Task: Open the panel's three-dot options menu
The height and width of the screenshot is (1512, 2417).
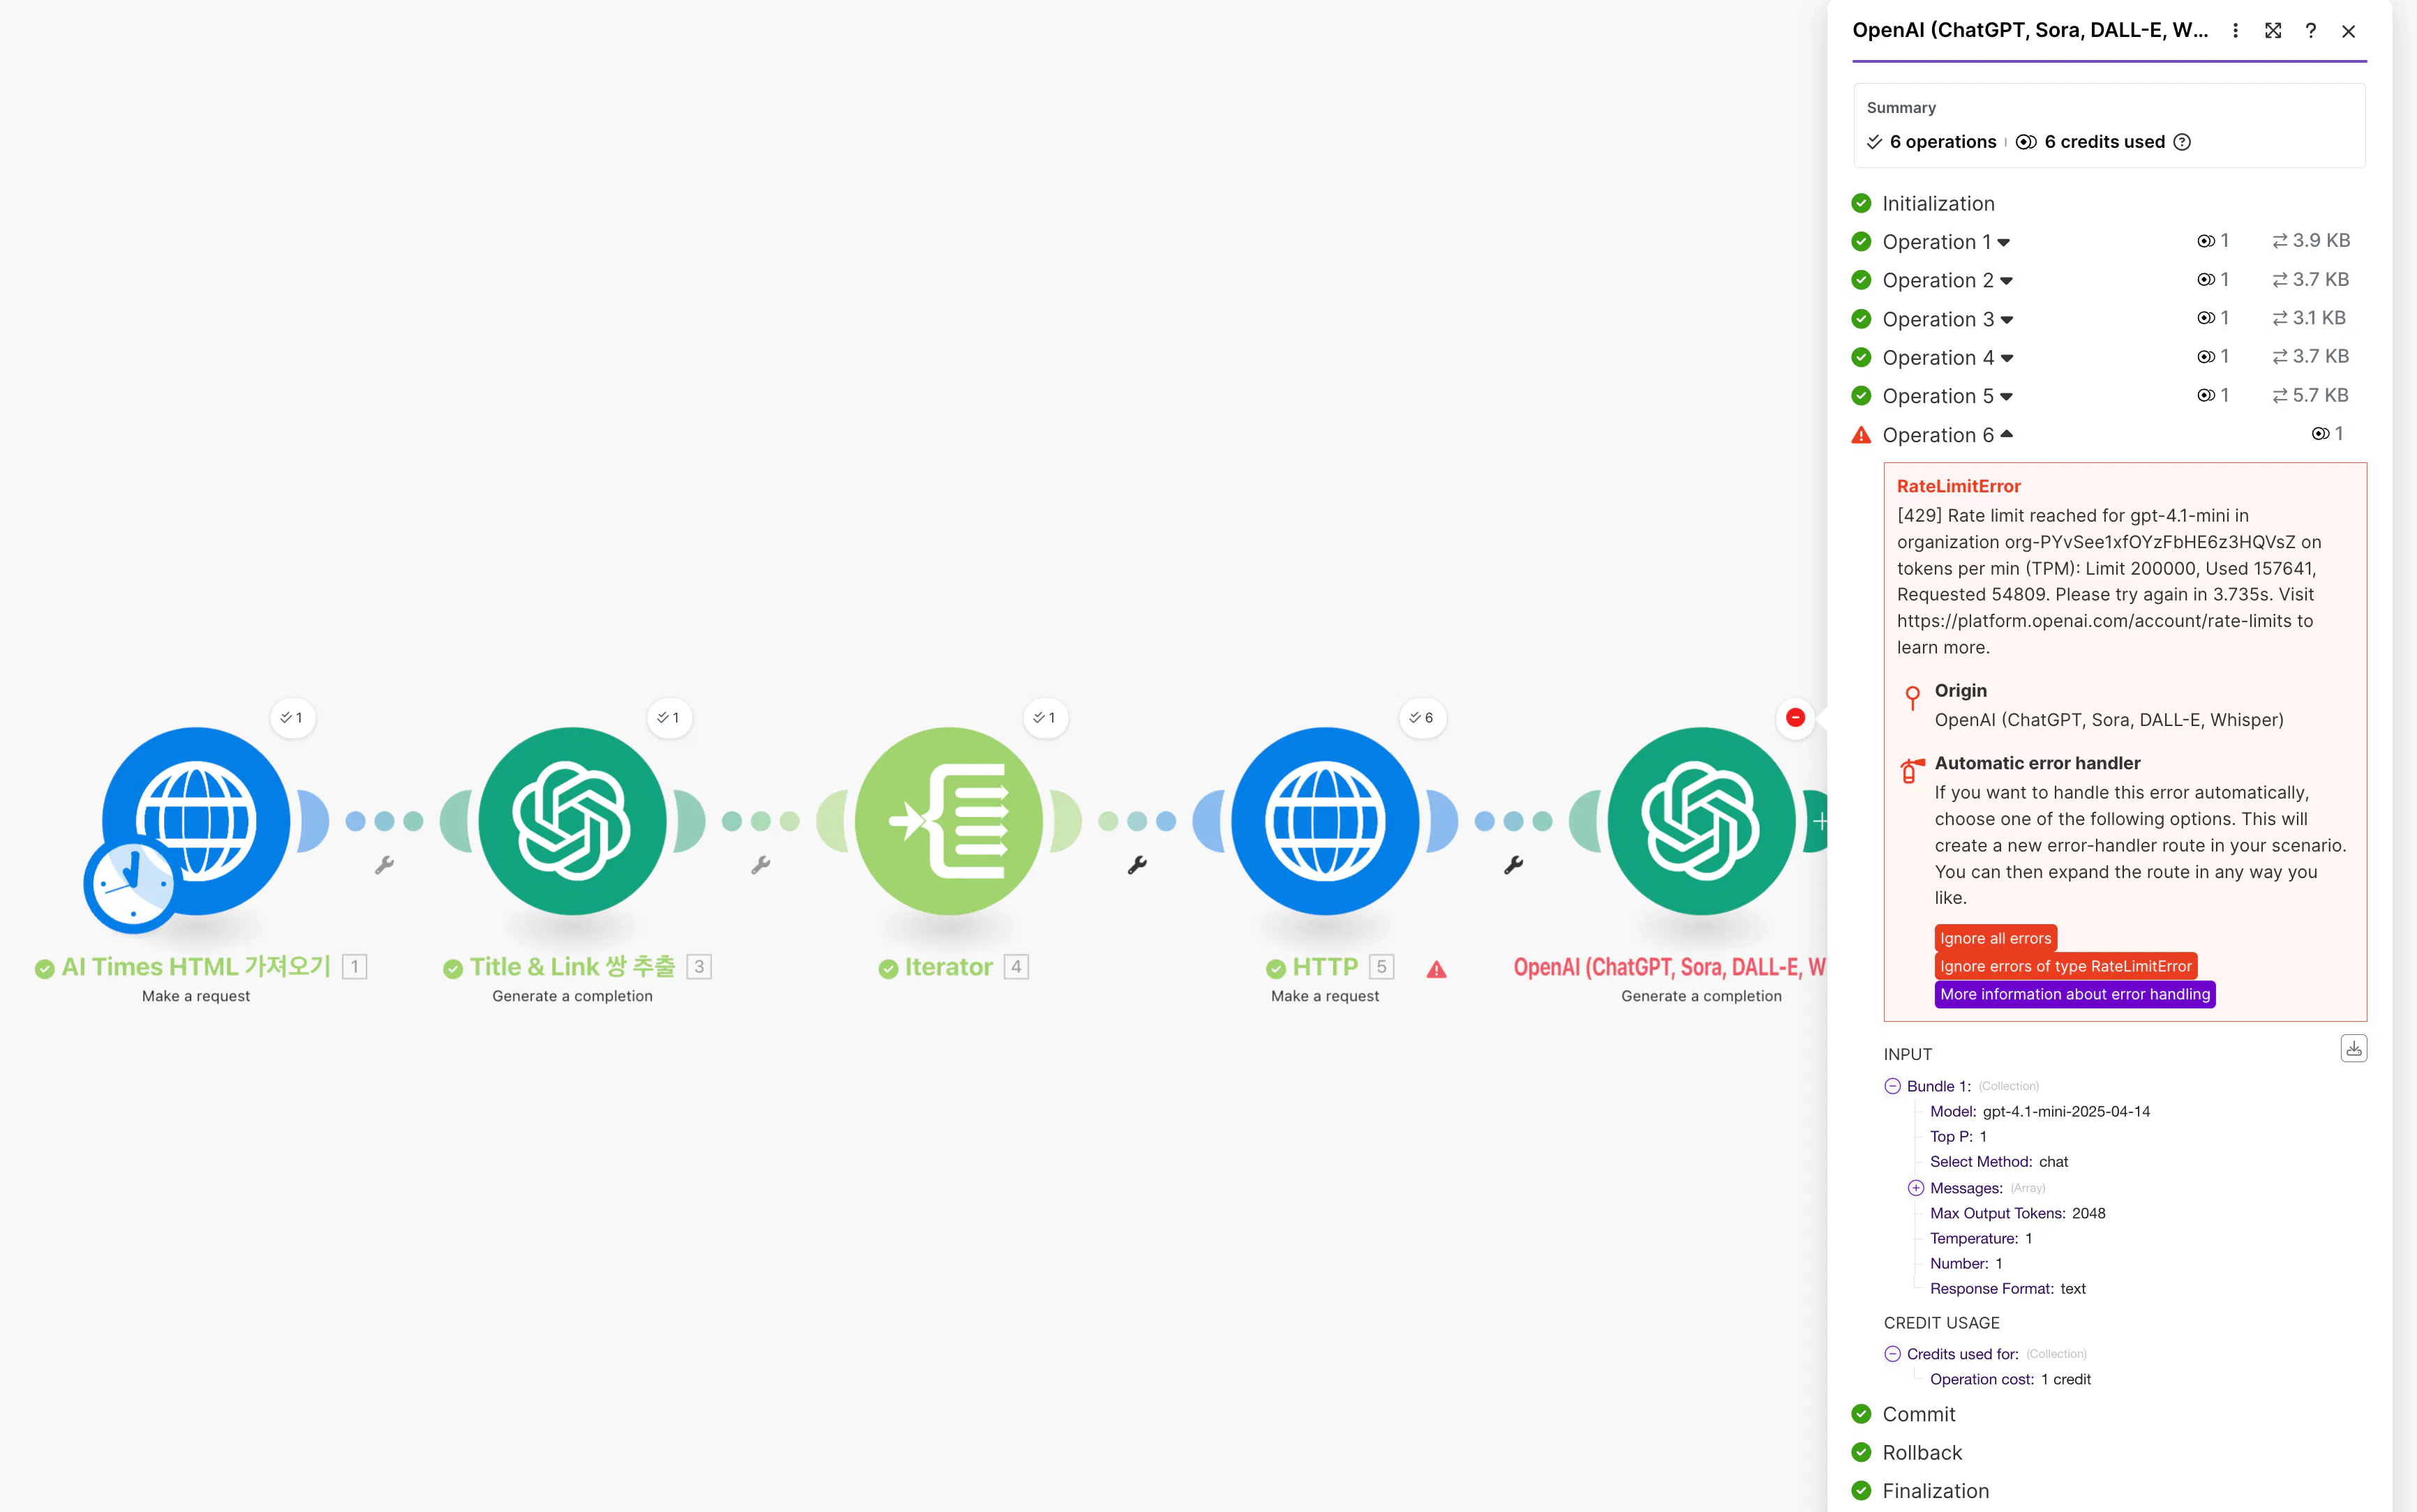Action: (2235, 31)
